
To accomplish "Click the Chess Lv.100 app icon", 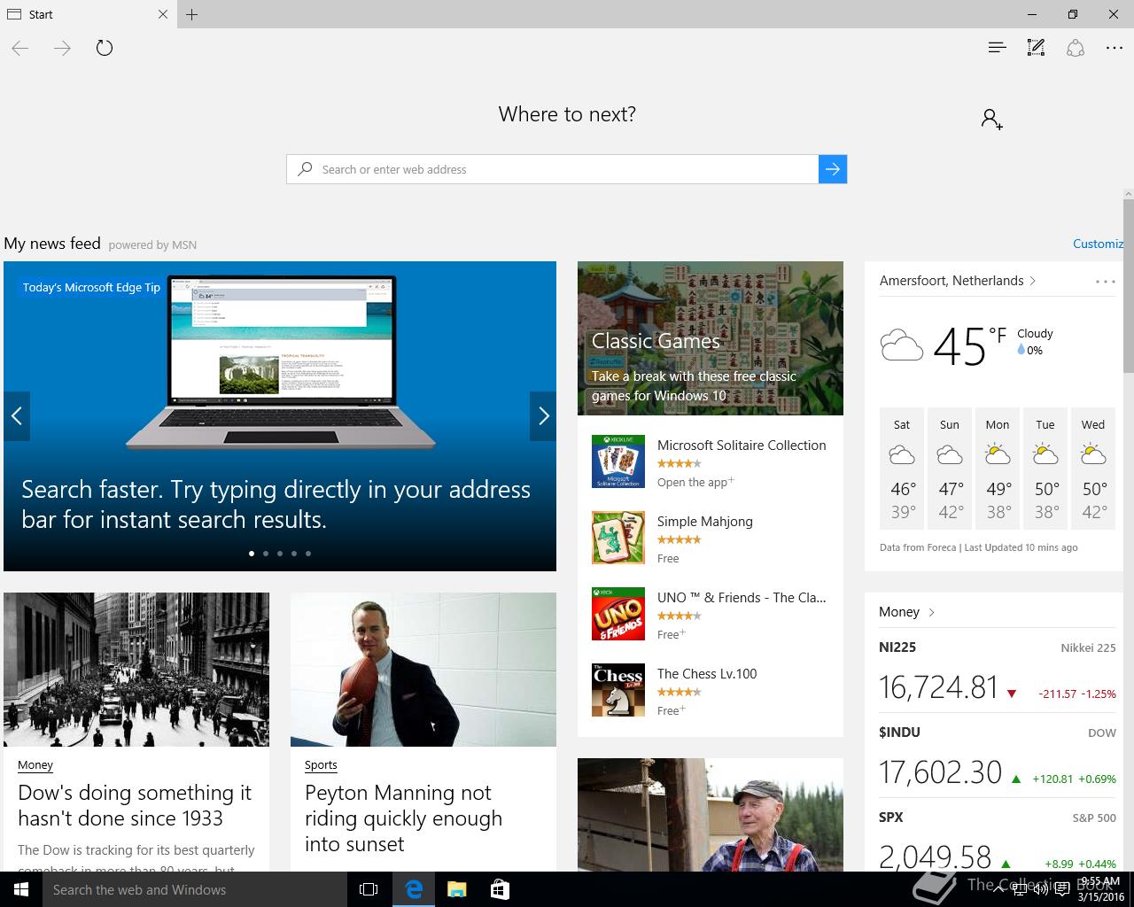I will tap(618, 690).
